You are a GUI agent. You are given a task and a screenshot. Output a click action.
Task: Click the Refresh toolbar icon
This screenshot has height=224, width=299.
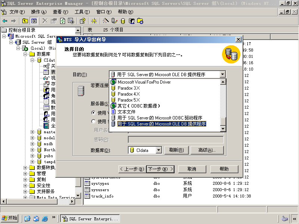click(62, 21)
